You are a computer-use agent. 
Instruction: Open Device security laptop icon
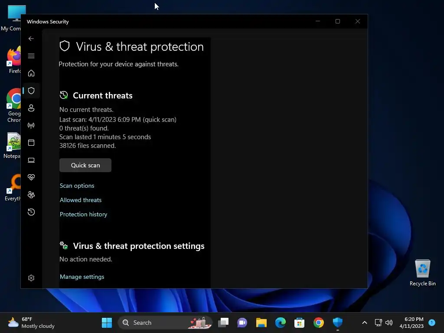[x=31, y=160]
